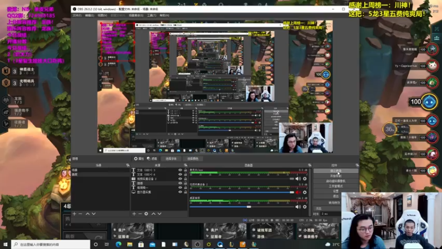Toggle visibility of 视频采集设备 2 source

(x=180, y=179)
